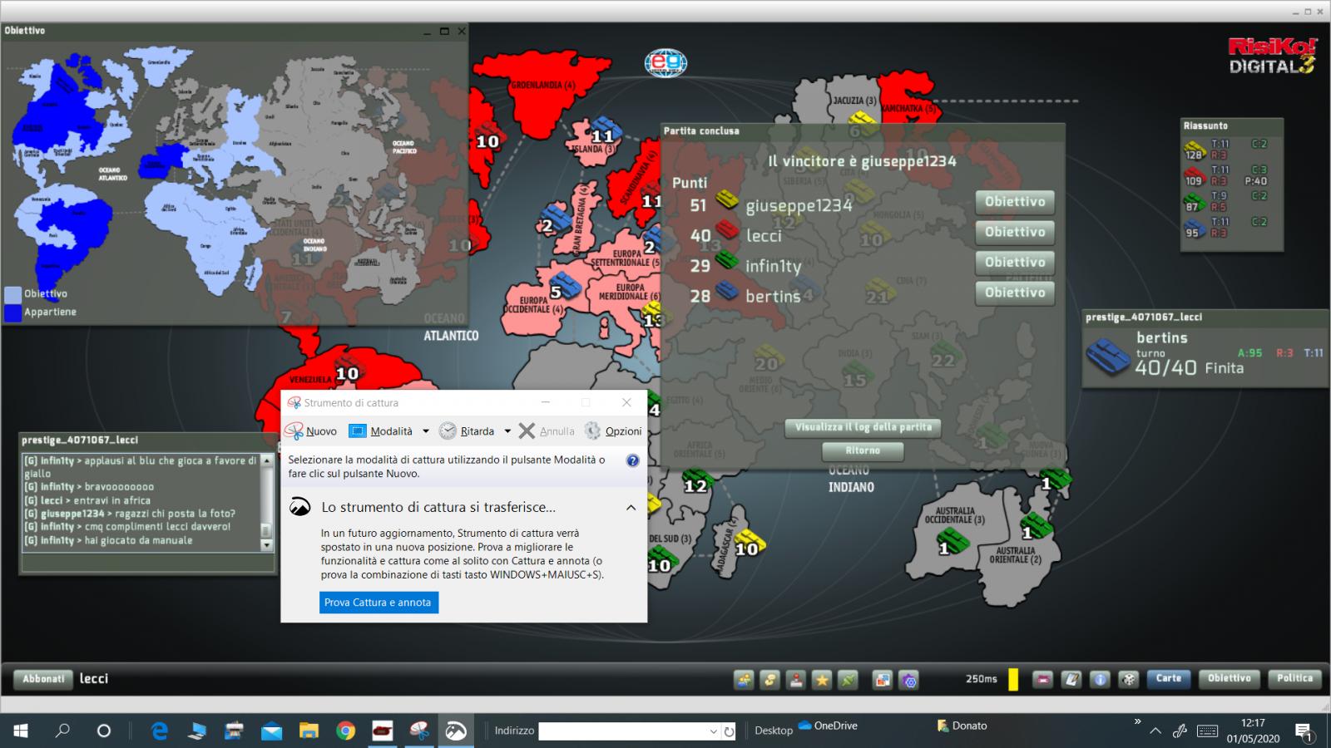Image resolution: width=1331 pixels, height=748 pixels.
Task: Open File Explorer from the taskbar
Action: (309, 731)
